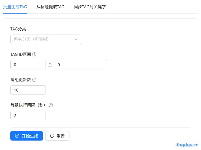Click the help icon beside 每组更新数

click(x=34, y=80)
